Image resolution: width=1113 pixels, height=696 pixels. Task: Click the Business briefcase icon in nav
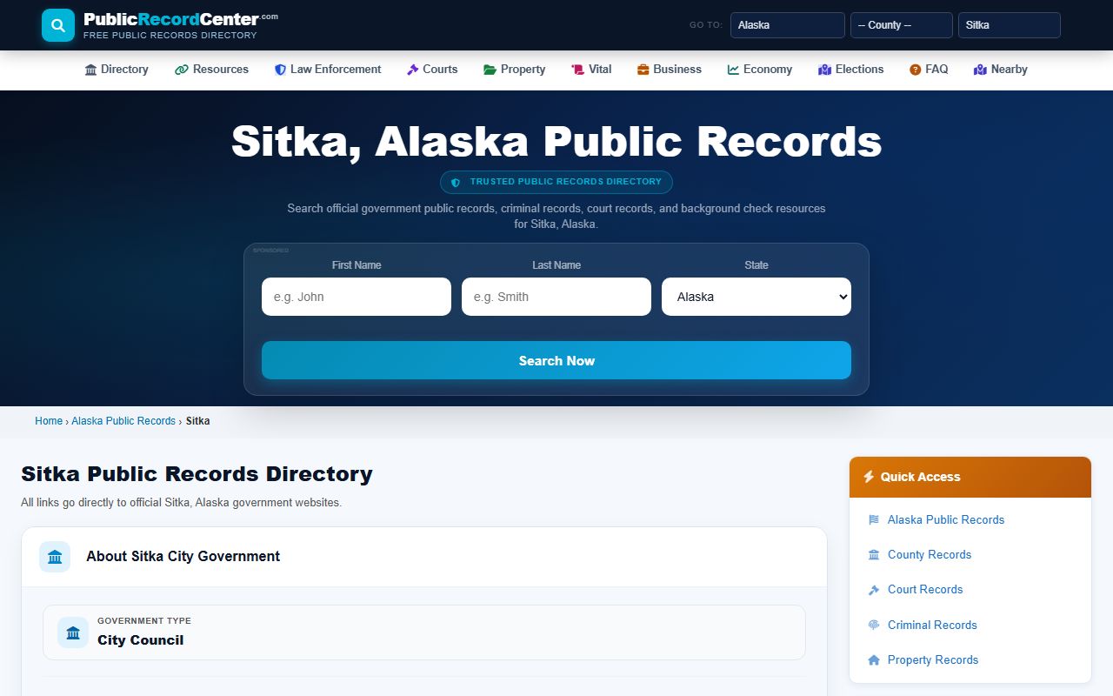643,70
